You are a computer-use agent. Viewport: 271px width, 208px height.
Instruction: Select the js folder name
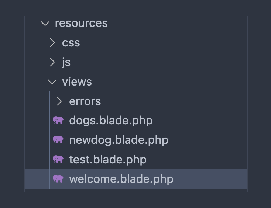click(x=66, y=62)
